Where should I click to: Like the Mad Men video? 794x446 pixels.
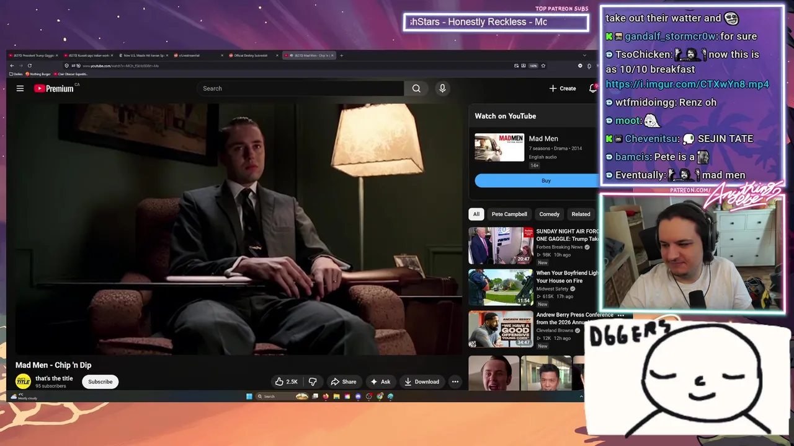click(286, 382)
